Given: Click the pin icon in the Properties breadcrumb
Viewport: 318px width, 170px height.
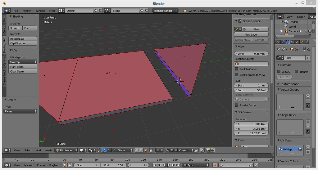Looking at the screenshot, I should click(278, 49).
